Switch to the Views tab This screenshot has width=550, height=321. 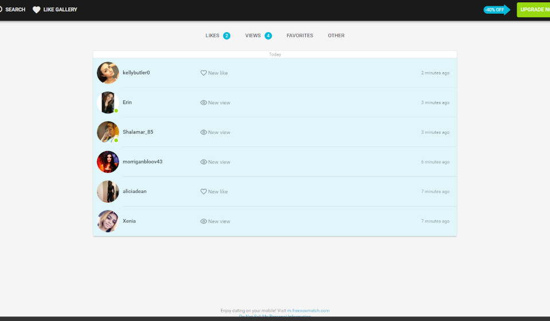tap(253, 35)
